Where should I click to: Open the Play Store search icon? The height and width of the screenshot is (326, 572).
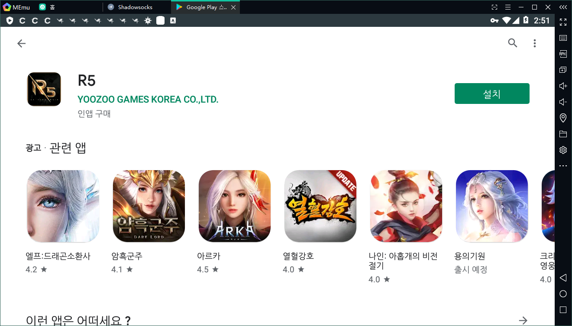click(x=513, y=43)
